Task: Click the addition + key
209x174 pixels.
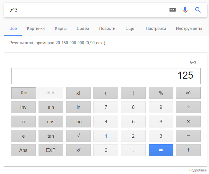Action: (188, 150)
